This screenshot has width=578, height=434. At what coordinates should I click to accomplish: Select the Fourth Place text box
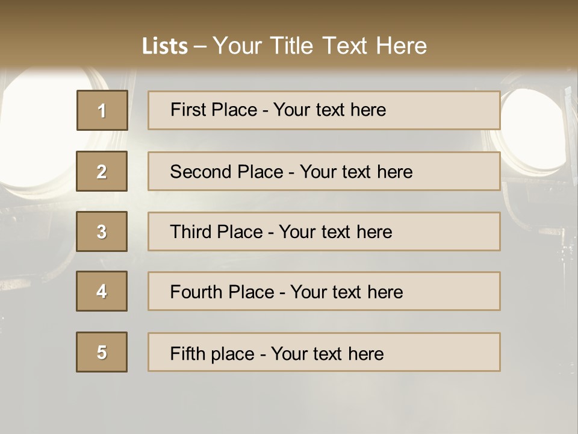(x=324, y=291)
